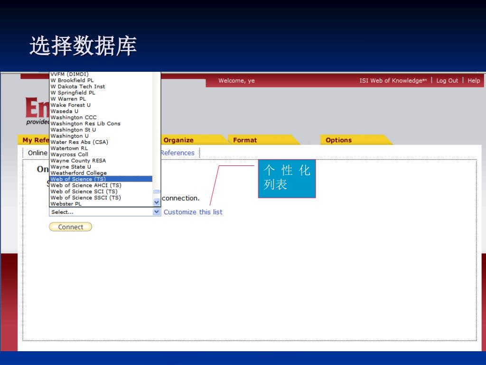The height and width of the screenshot is (365, 486).
Task: Click the list scrollbar down arrow
Action: (157, 202)
